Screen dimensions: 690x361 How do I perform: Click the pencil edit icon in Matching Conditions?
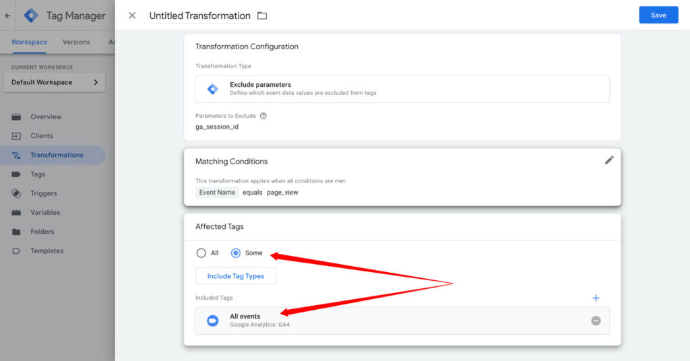pyautogui.click(x=609, y=160)
